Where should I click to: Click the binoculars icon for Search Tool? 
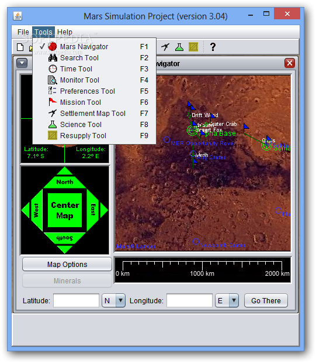53,57
